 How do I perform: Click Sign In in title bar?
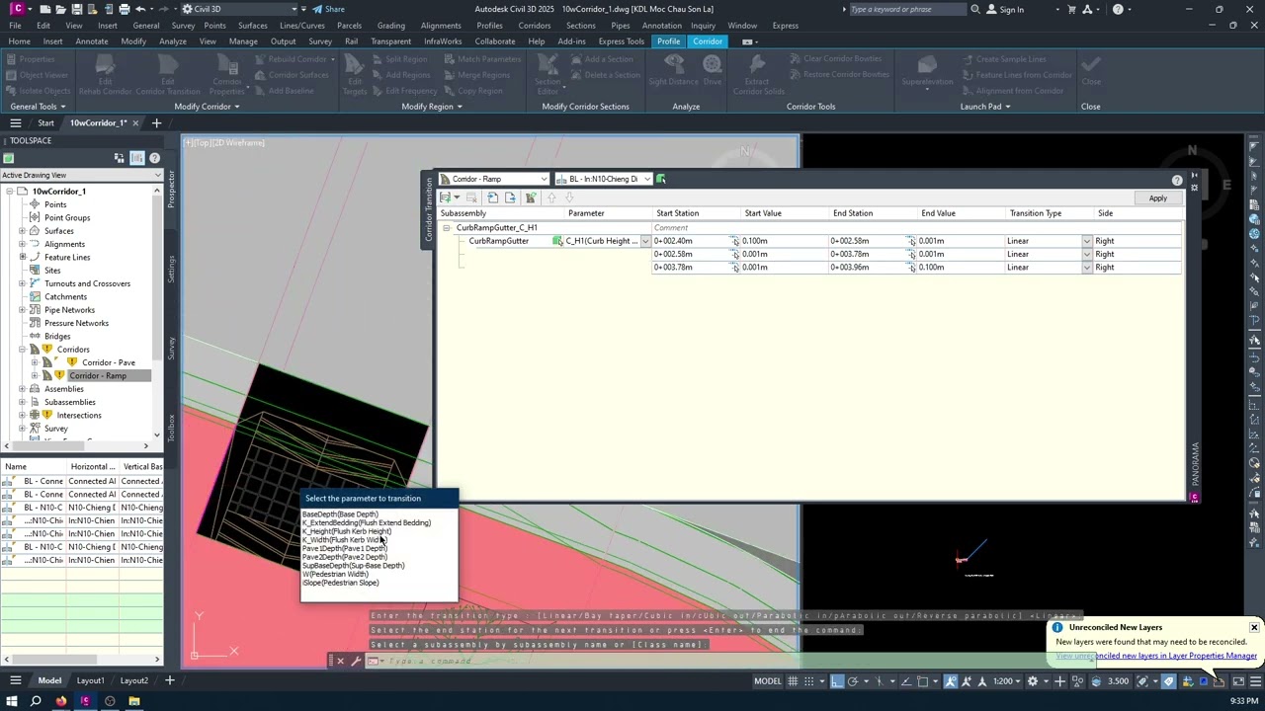point(1011,10)
